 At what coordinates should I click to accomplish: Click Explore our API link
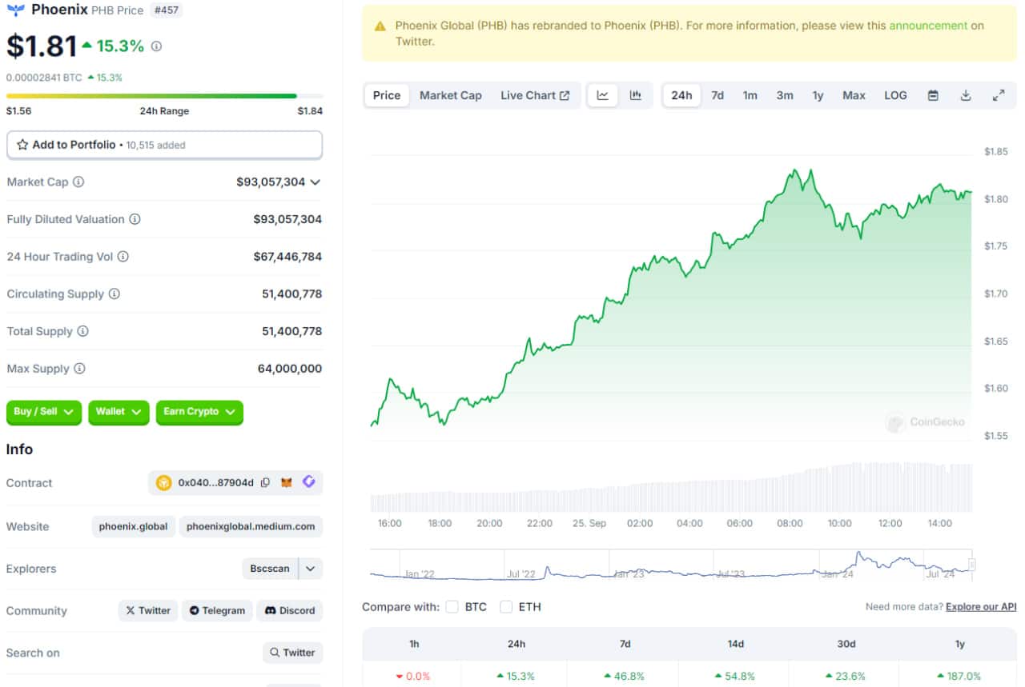point(981,607)
